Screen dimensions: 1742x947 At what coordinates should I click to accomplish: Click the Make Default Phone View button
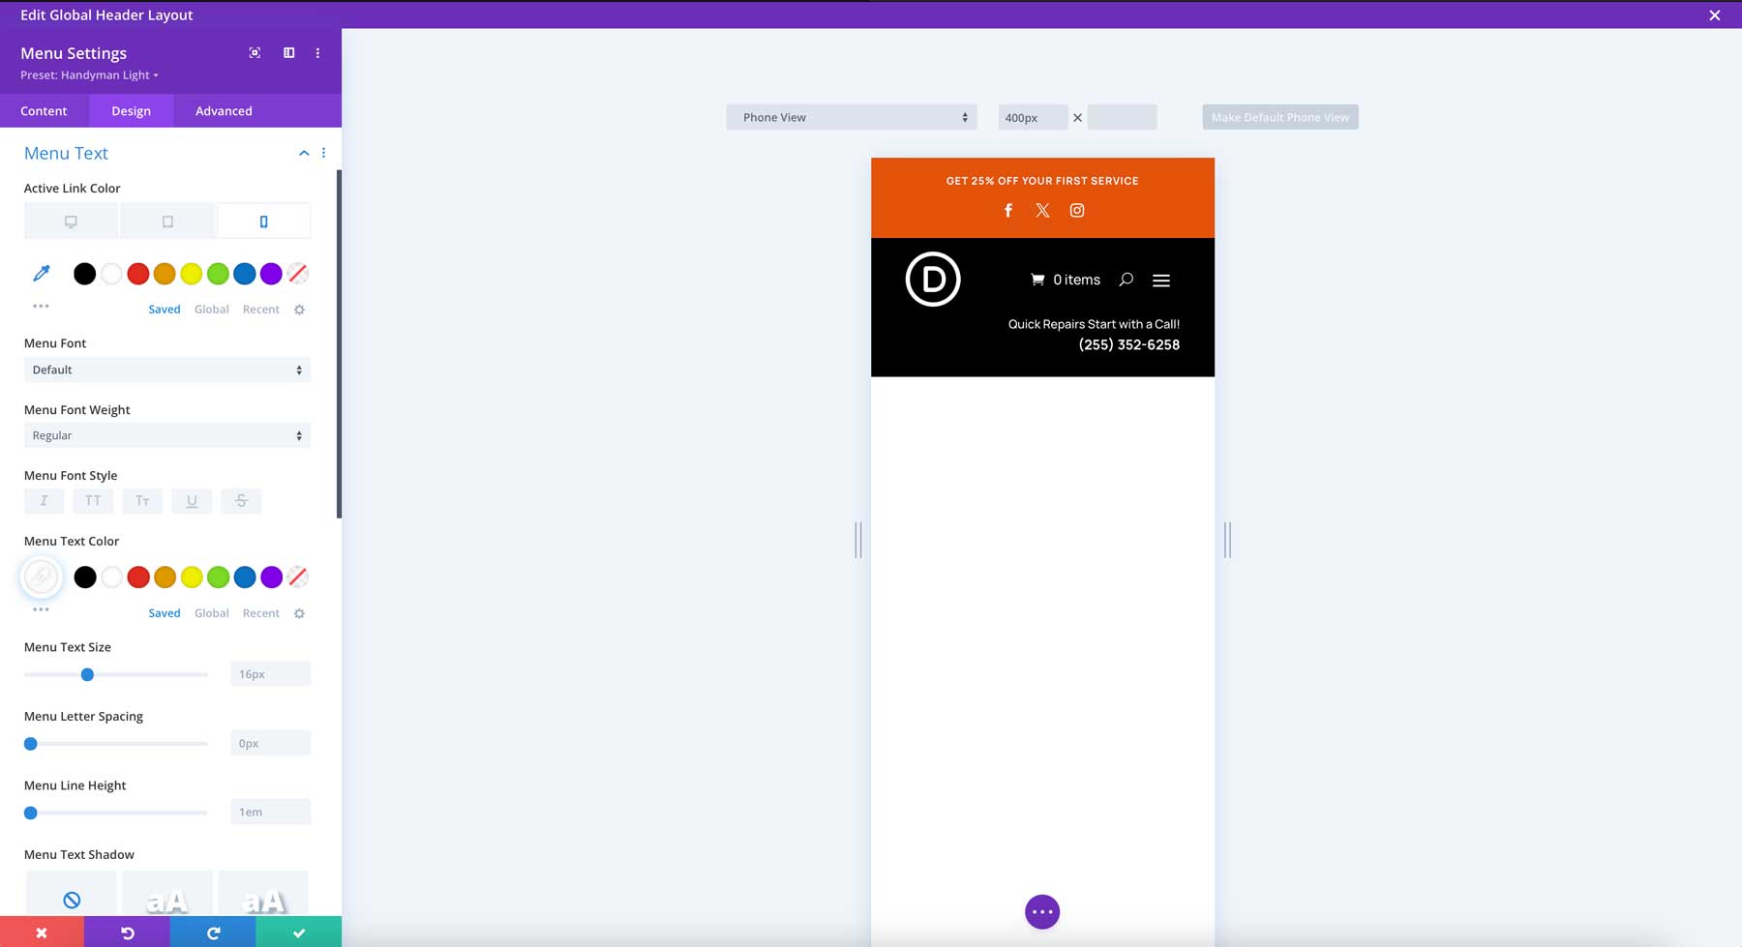tap(1279, 116)
